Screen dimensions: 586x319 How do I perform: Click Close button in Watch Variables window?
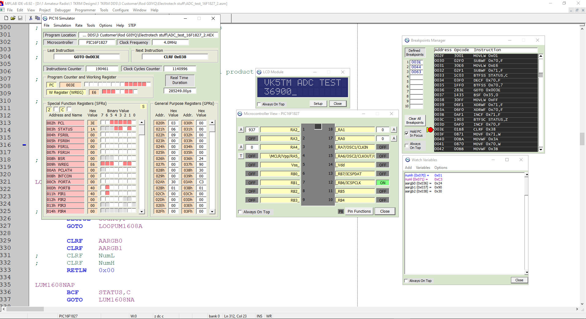[519, 280]
